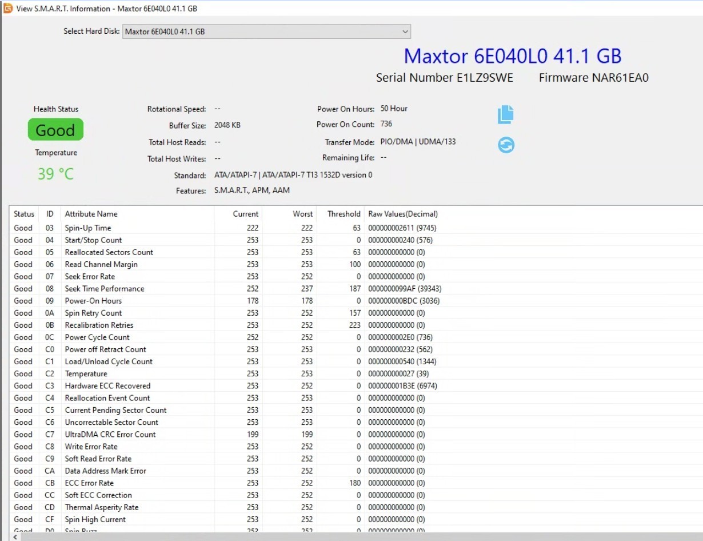Select the Spin High Current attribute

point(357,519)
